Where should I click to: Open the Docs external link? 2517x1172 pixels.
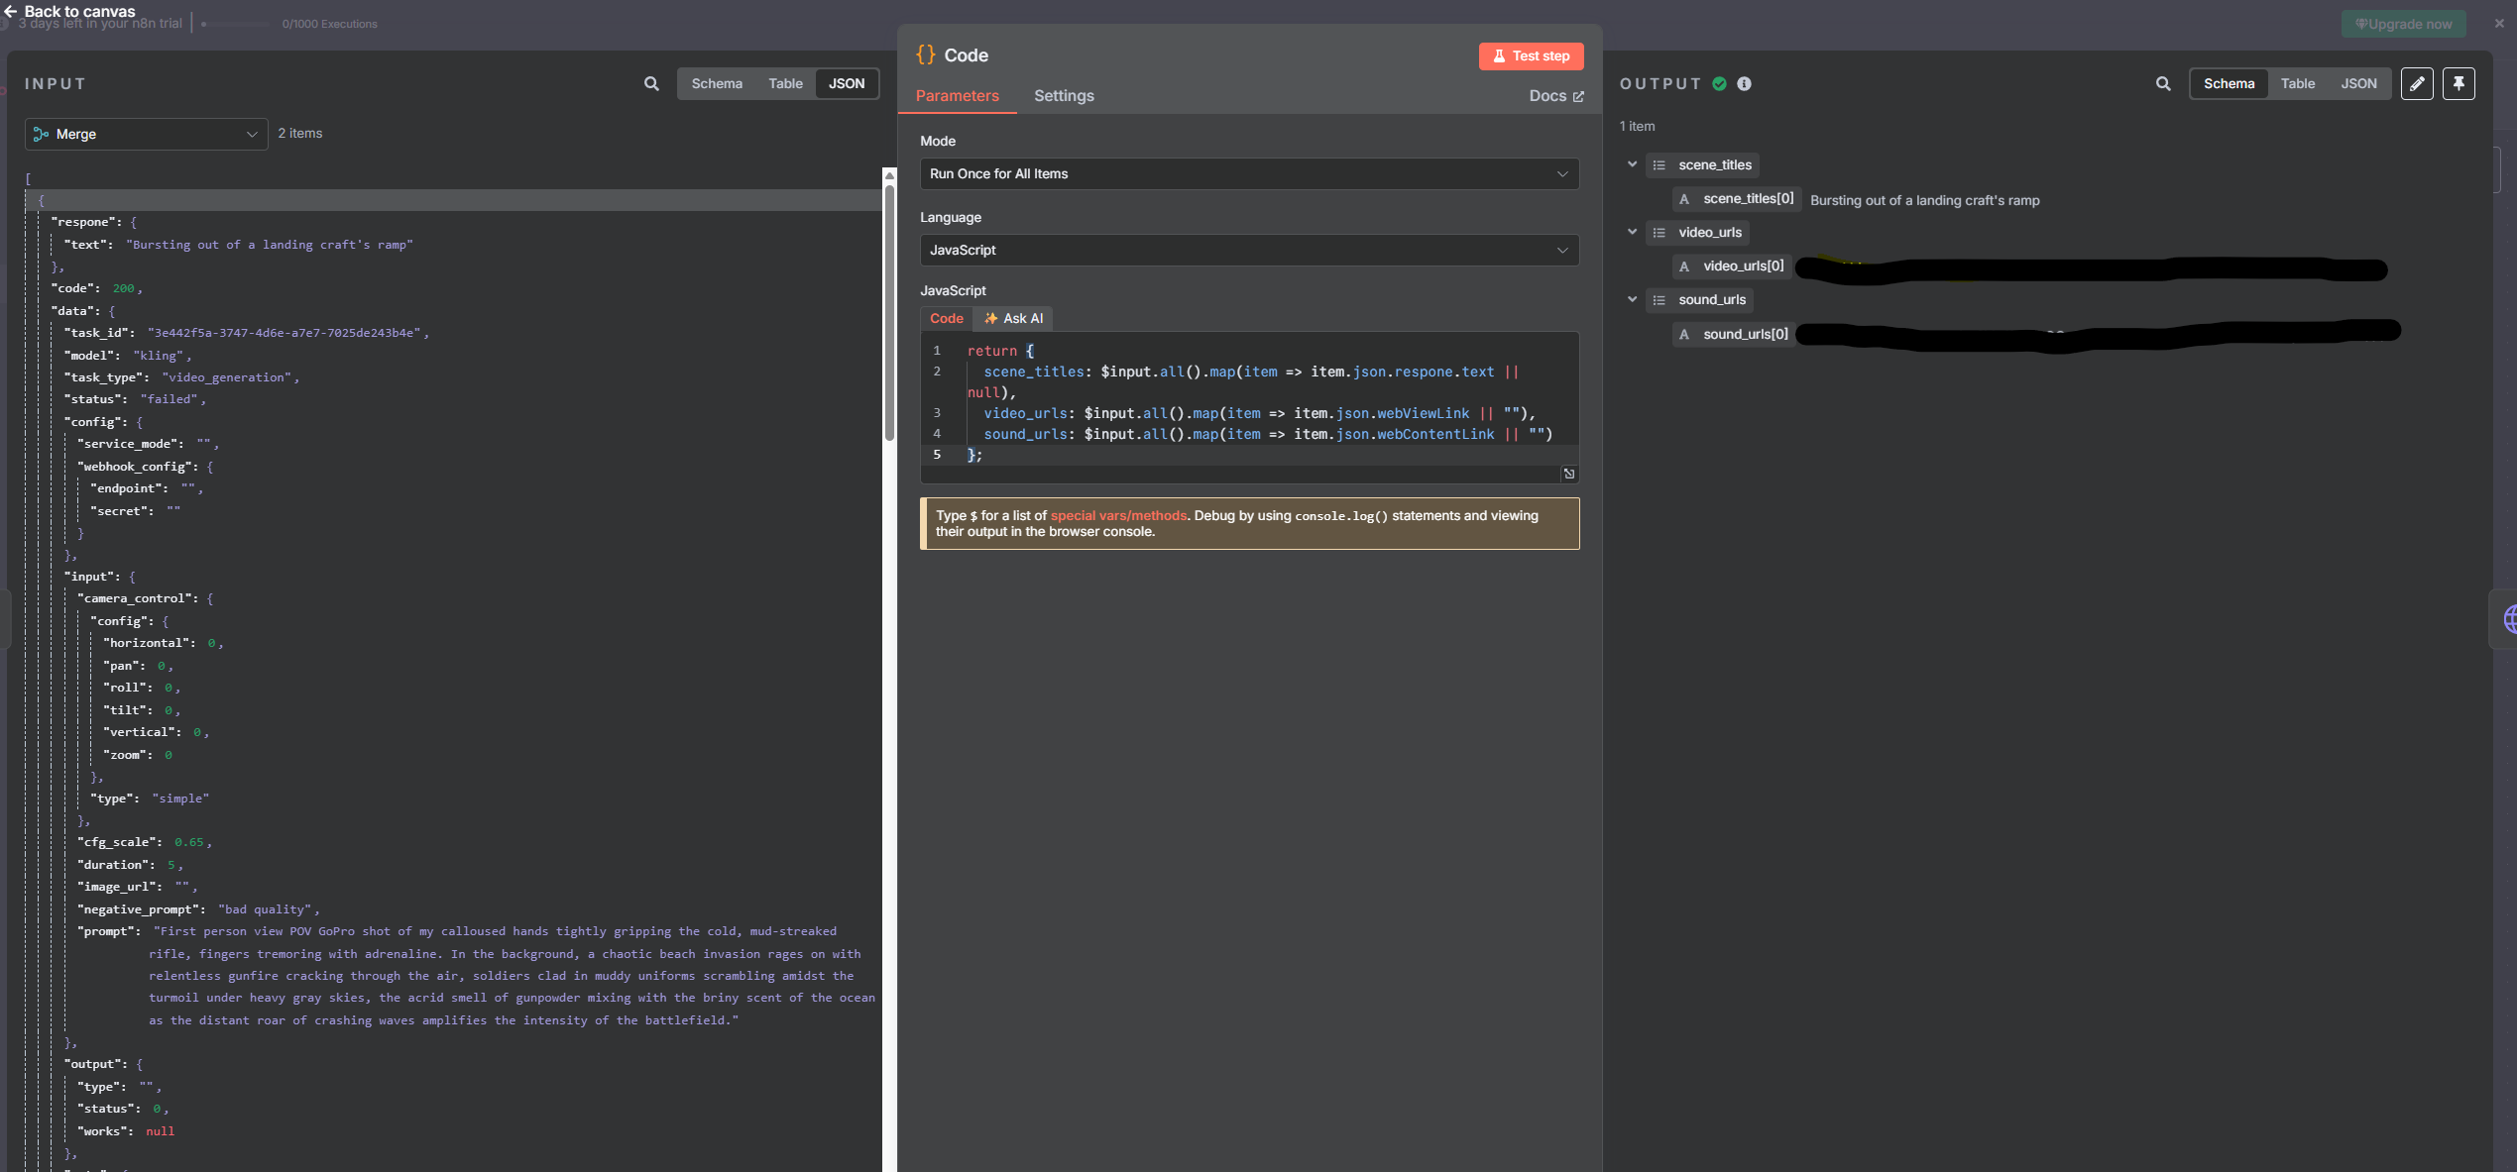1556,96
